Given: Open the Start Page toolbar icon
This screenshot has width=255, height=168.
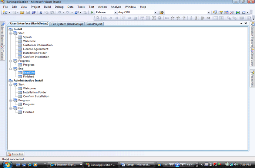Looking at the screenshot, I should coord(238,12).
